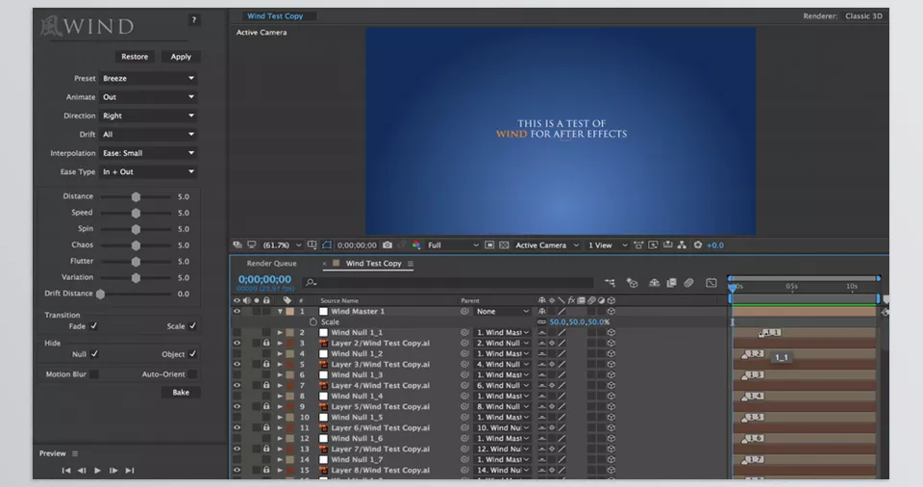The image size is (923, 487).
Task: Click the Apply button
Action: (x=181, y=57)
